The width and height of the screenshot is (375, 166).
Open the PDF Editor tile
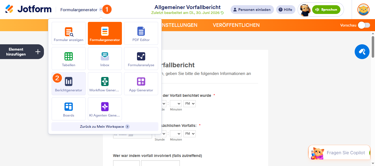click(141, 33)
